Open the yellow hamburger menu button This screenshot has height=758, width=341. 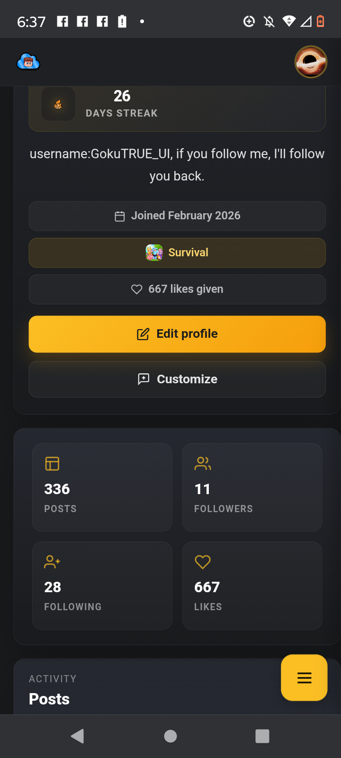(x=304, y=677)
